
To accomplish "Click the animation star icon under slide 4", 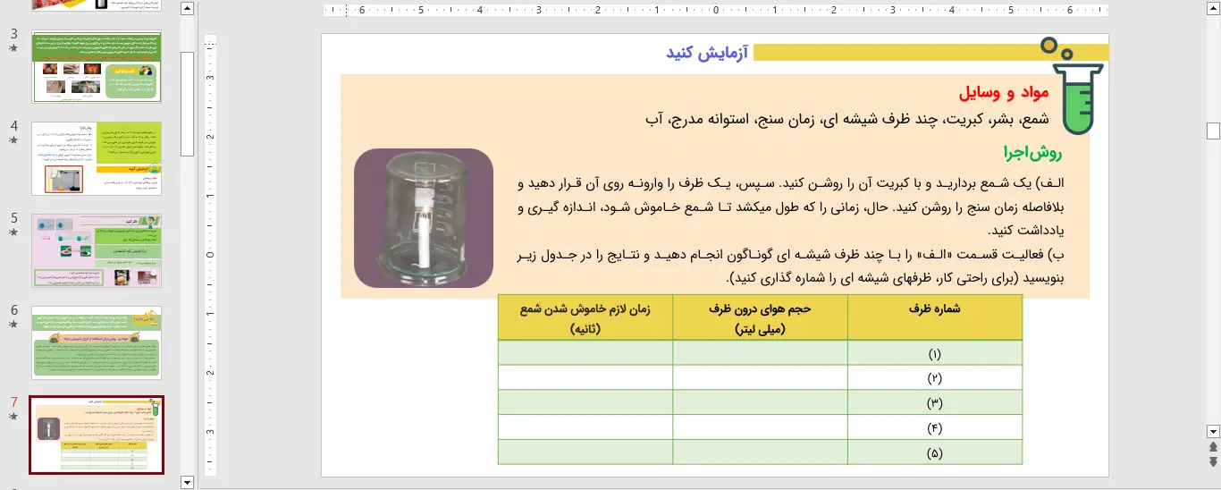I will (13, 140).
